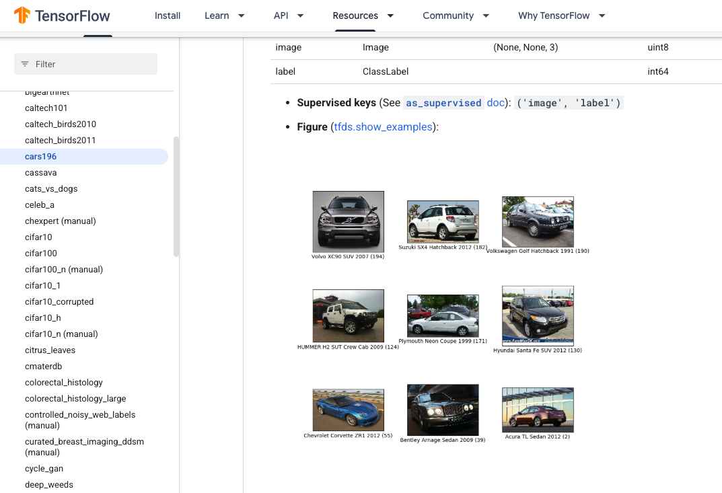Click the HUMMER H2 SUT image
Image resolution: width=722 pixels, height=493 pixels.
[x=348, y=316]
